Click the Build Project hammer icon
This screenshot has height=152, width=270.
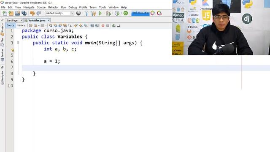pyautogui.click(x=86, y=13)
